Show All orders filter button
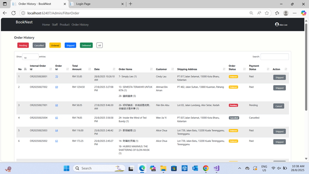The image size is (309, 174). pos(100,45)
